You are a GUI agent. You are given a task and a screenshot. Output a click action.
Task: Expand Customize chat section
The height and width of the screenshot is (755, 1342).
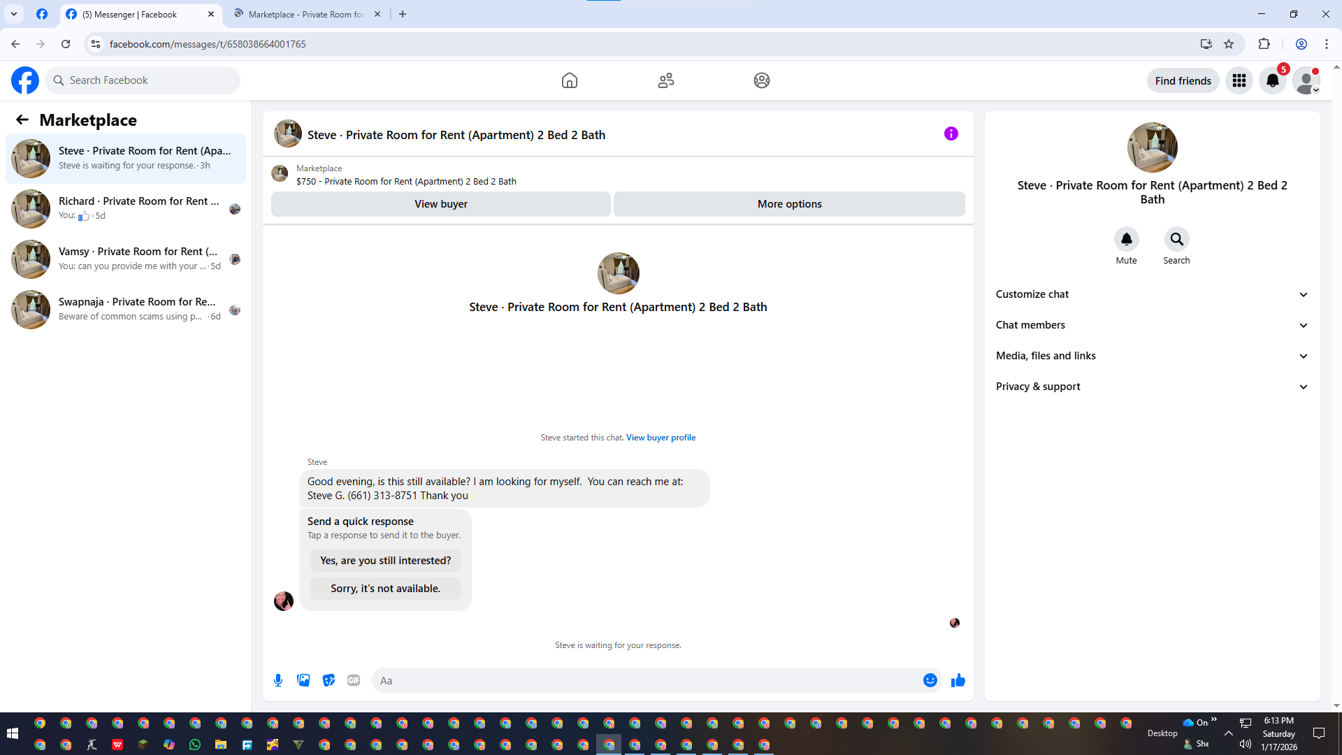click(1151, 294)
